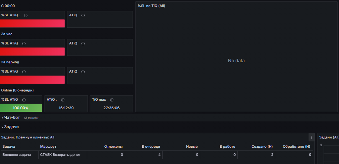The width and height of the screenshot is (339, 164).
Task: Click info icon beside %SL ATiQ under За час
Action: pos(24,44)
